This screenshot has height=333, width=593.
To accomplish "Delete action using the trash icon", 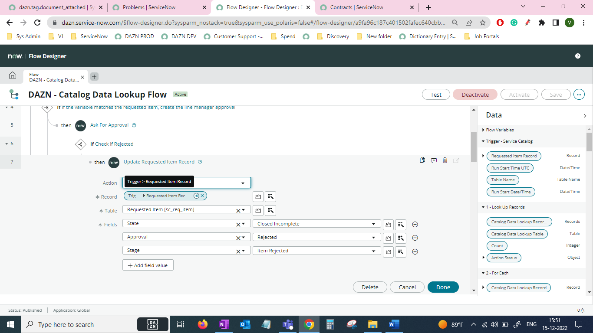I will coord(445,160).
